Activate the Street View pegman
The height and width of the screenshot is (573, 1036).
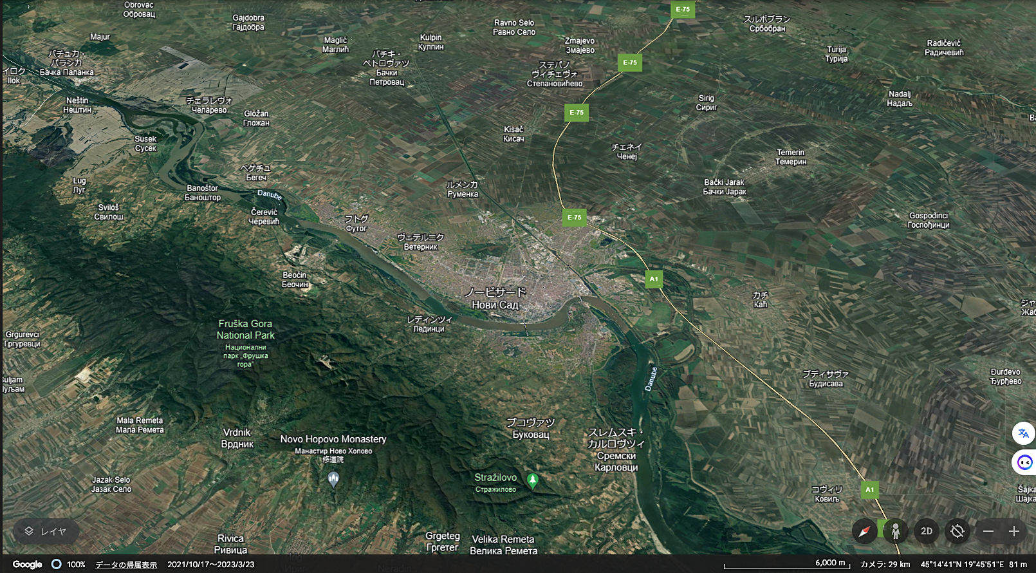(x=895, y=531)
